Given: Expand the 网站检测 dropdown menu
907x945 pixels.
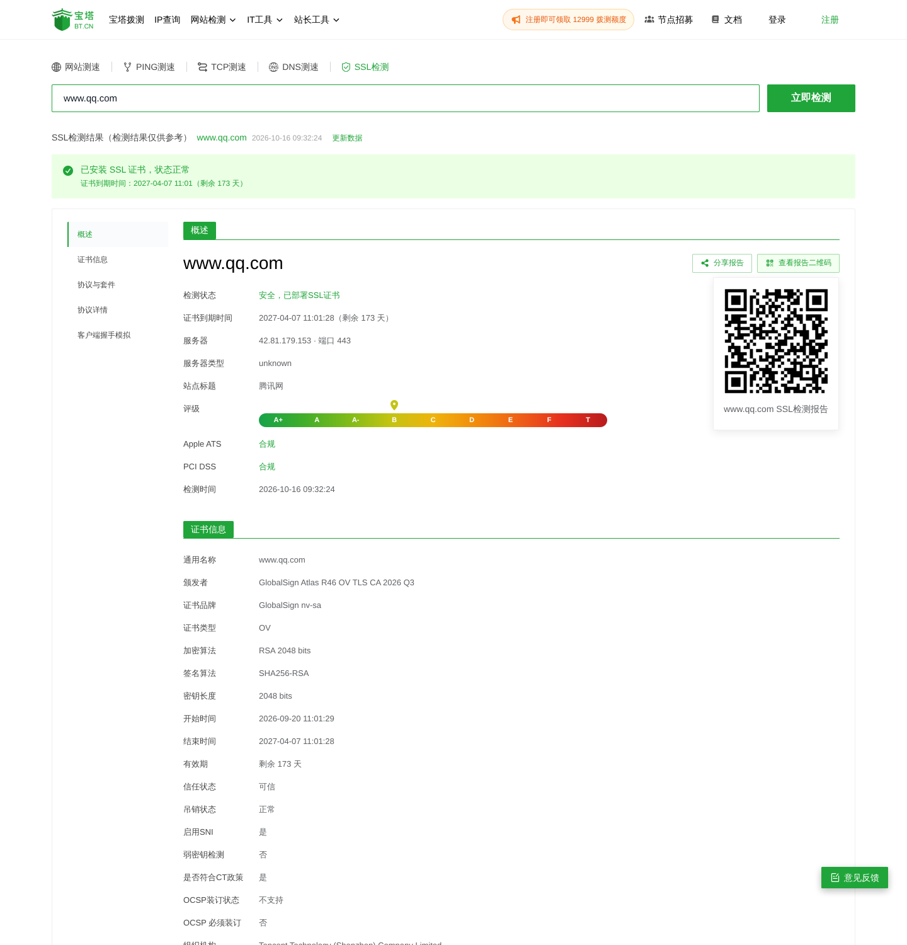Looking at the screenshot, I should (214, 20).
